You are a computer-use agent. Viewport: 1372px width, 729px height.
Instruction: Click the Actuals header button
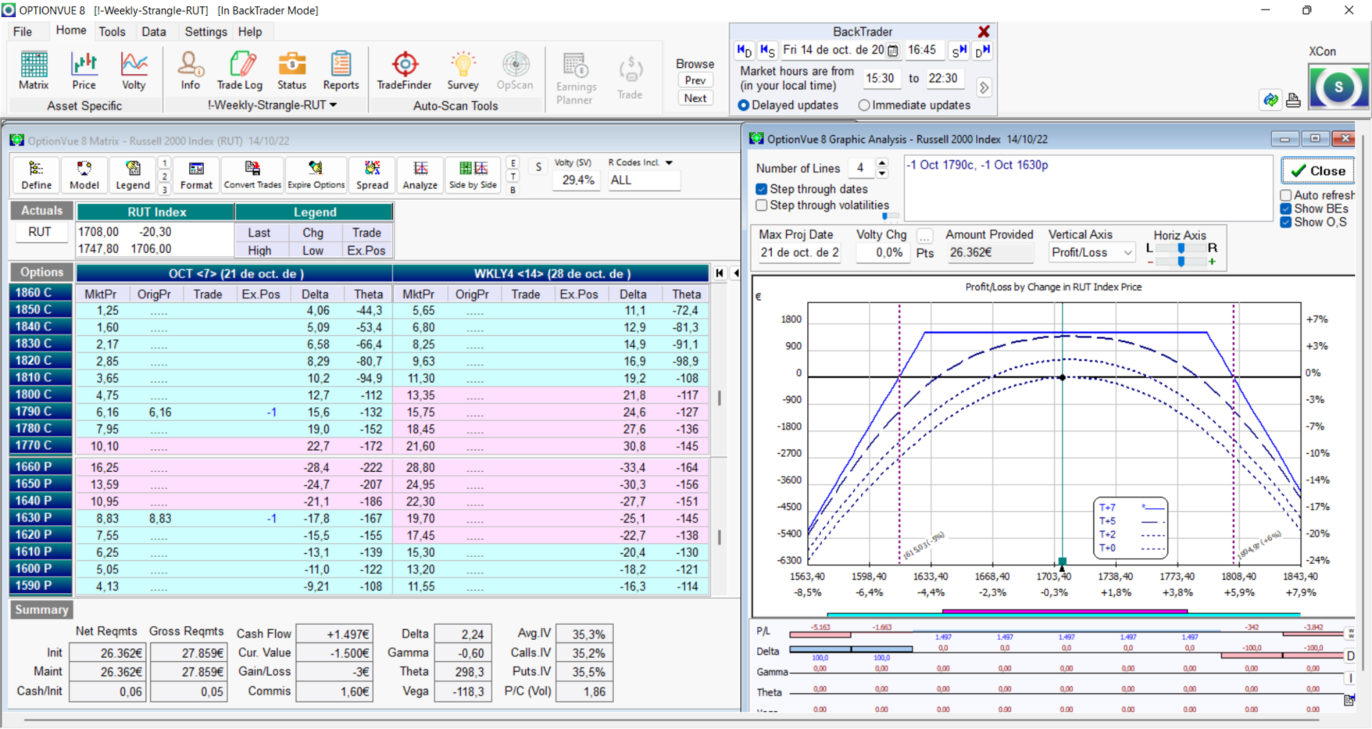42,211
